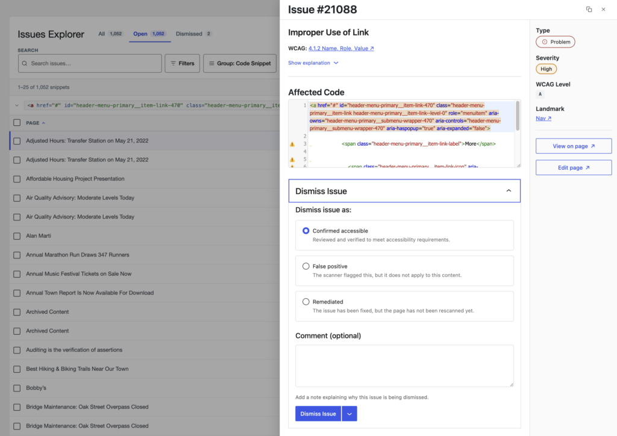Open the Alan Marti row
The width and height of the screenshot is (617, 436).
point(39,235)
